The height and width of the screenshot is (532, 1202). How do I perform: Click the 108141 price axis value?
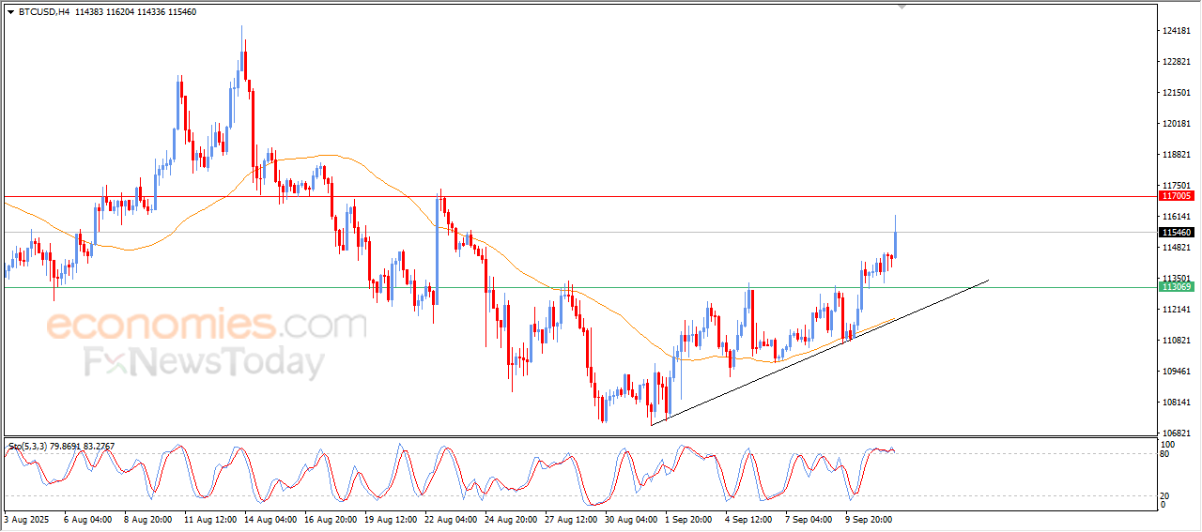click(1177, 403)
